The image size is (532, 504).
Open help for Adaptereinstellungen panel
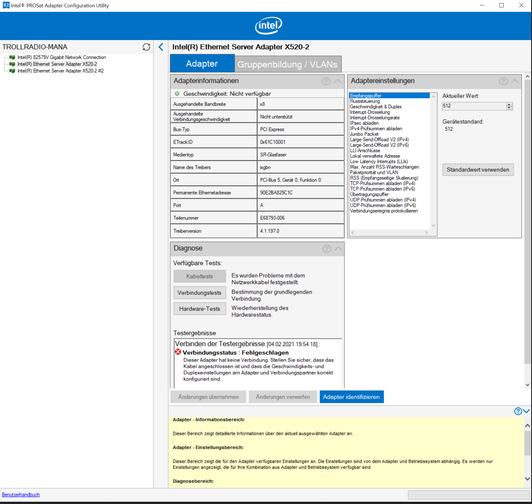click(503, 81)
